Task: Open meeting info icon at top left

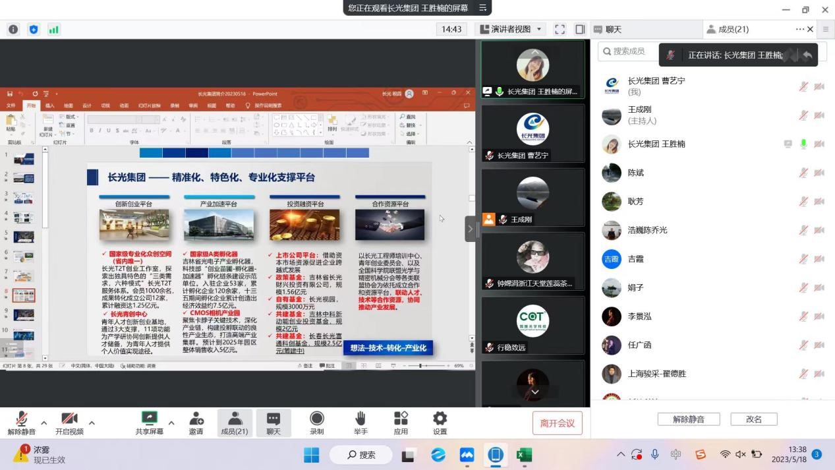Action: coord(13,30)
